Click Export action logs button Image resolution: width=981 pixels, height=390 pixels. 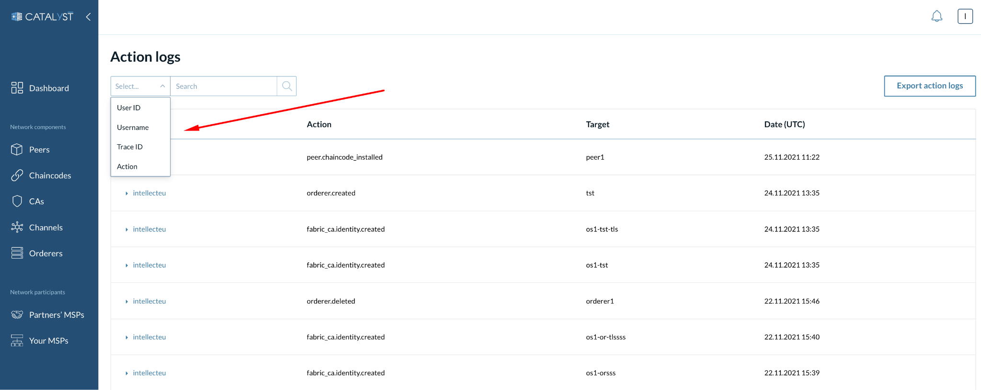click(929, 86)
